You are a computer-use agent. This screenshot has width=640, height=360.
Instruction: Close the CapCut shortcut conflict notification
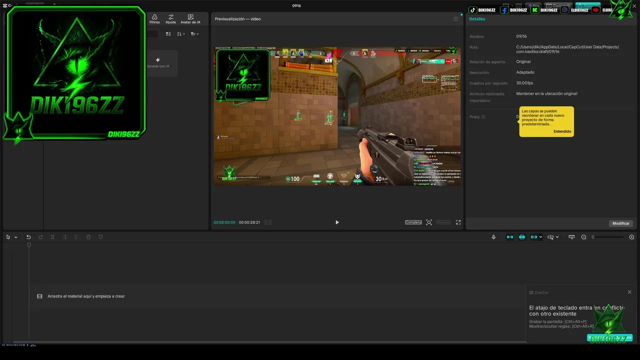pyautogui.click(x=629, y=292)
